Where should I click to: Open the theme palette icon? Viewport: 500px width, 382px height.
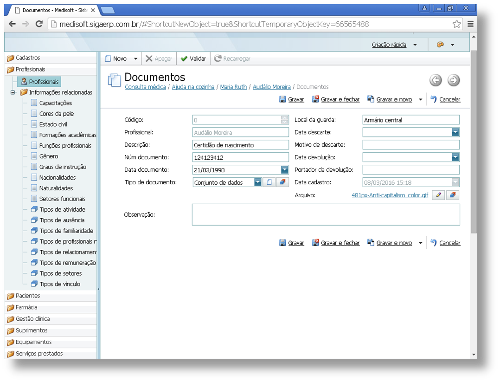[x=440, y=45]
